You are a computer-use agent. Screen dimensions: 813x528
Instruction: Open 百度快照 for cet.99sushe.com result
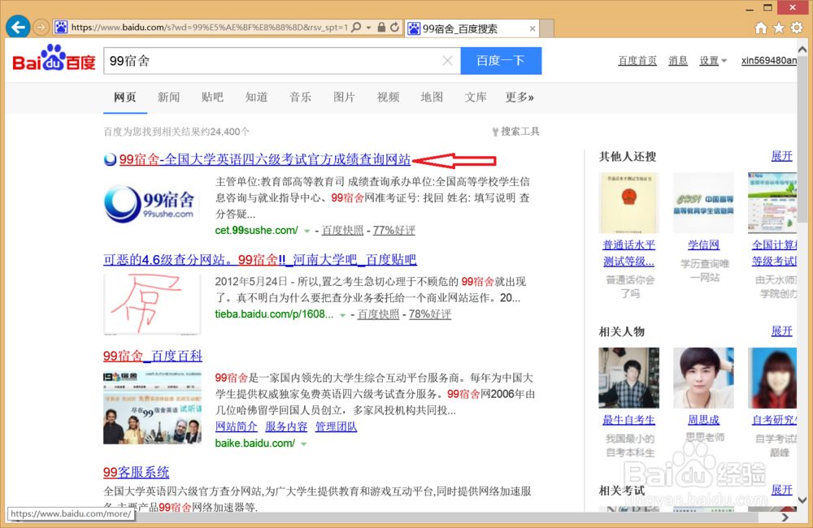[x=342, y=230]
